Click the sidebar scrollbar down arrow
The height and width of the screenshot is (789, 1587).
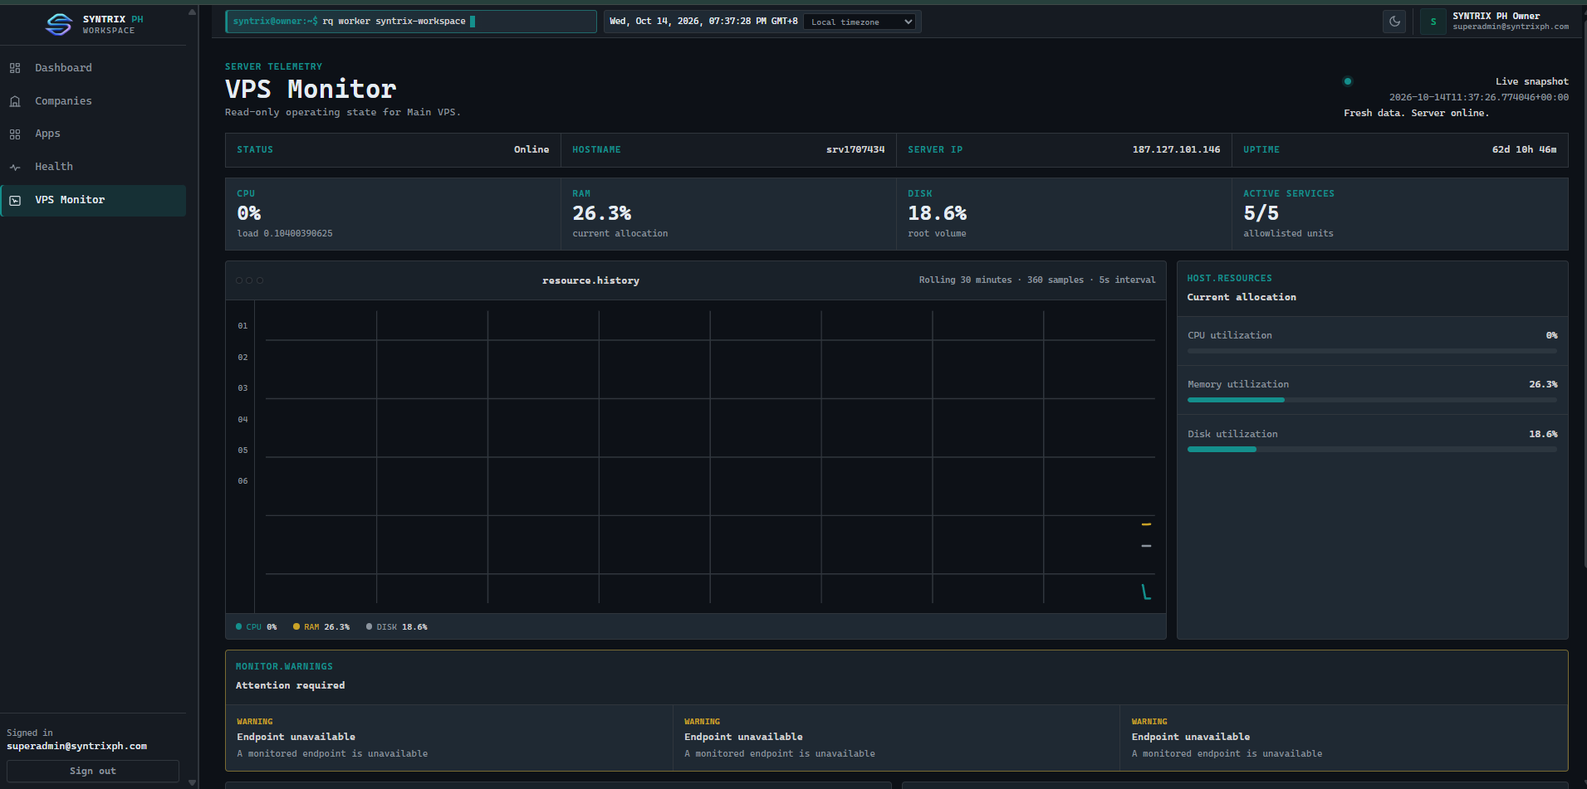[x=193, y=782]
